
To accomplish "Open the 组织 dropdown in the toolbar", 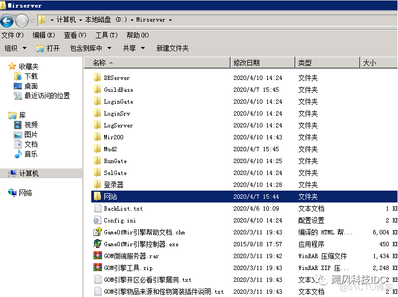I will (x=16, y=48).
